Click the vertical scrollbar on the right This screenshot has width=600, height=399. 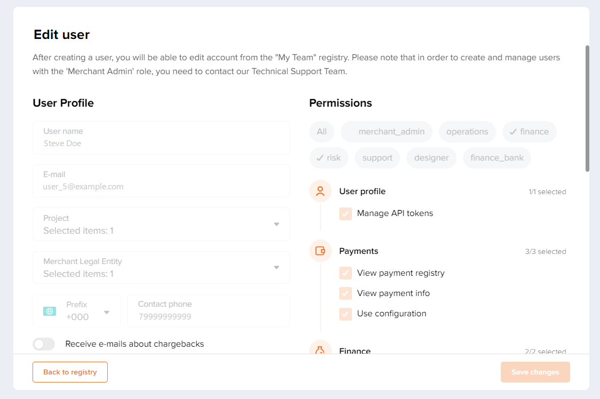click(x=587, y=109)
